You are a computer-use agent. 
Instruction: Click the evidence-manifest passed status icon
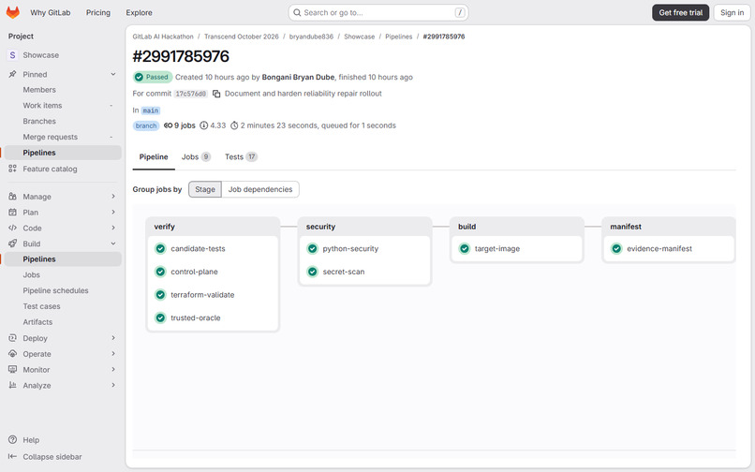(616, 248)
